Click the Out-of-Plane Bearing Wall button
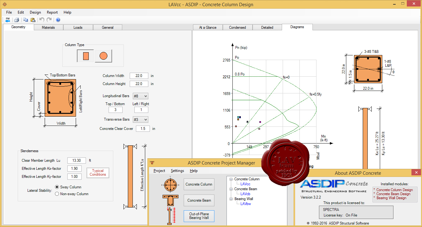Screen dimensions: 422x227 coord(199,216)
